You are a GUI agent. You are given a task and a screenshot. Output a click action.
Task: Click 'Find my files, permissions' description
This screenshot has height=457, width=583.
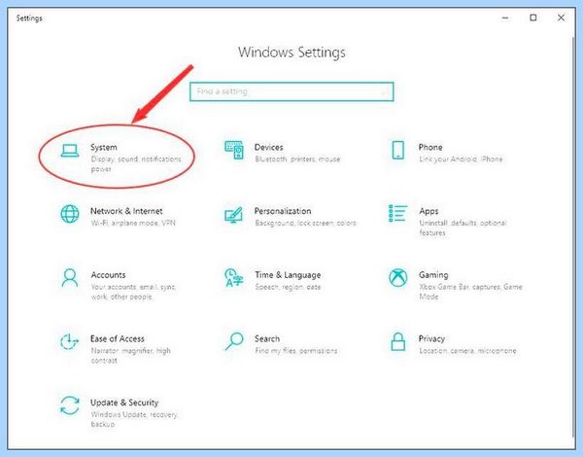click(x=296, y=351)
